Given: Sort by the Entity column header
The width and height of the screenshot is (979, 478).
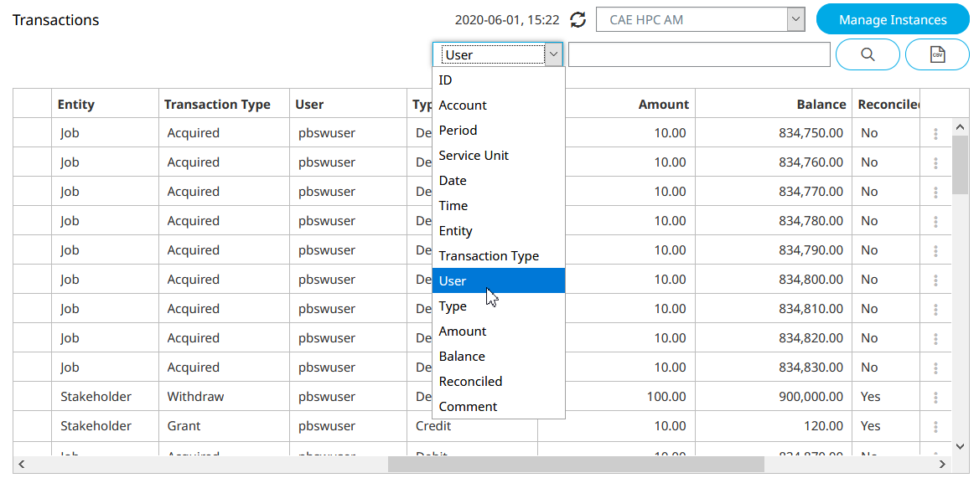Looking at the screenshot, I should [x=76, y=105].
